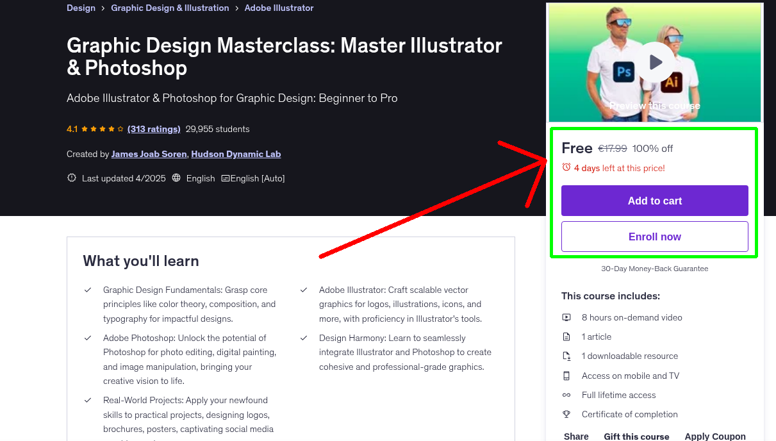Play the course preview video
The height and width of the screenshot is (441, 776).
[654, 62]
